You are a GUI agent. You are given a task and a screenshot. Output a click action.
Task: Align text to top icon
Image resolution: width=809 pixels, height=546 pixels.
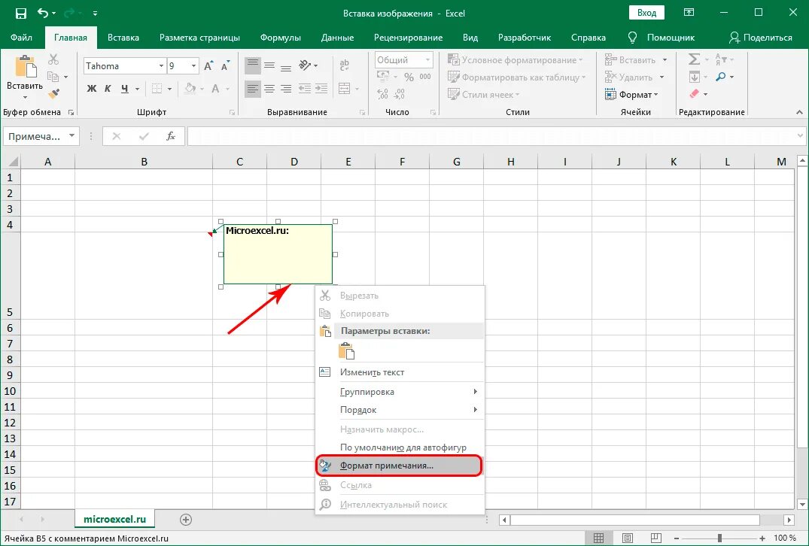252,65
